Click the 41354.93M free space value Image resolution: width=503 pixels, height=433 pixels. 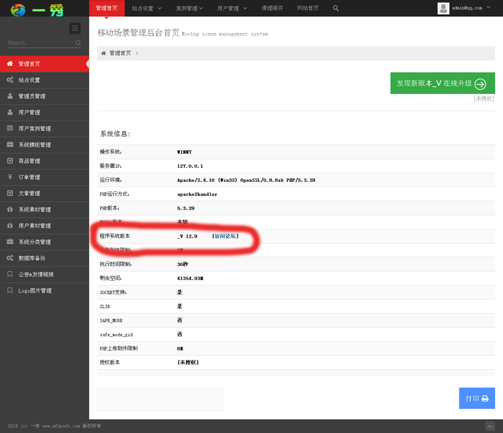(x=190, y=278)
